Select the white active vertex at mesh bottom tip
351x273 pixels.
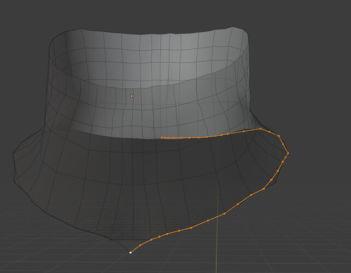(131, 253)
